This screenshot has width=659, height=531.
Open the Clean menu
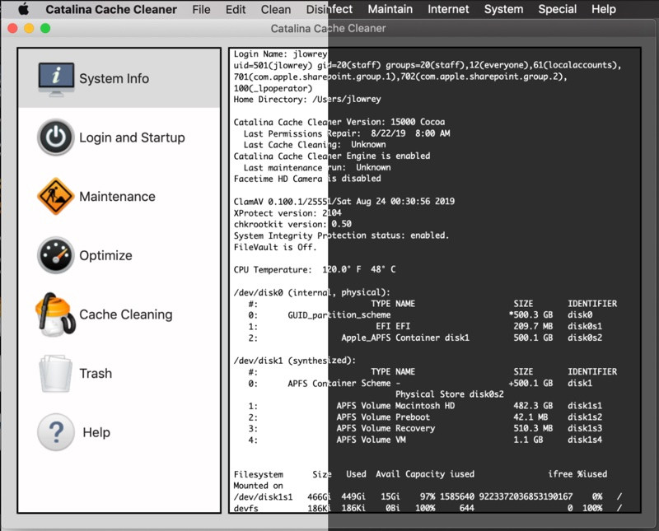(x=276, y=9)
